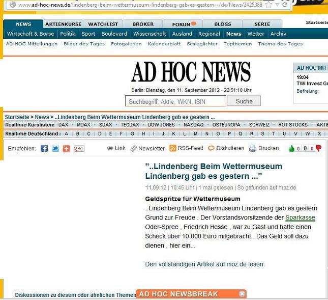Open Schlaglichter link
Screen dimensions: 328x300
(x=202, y=44)
